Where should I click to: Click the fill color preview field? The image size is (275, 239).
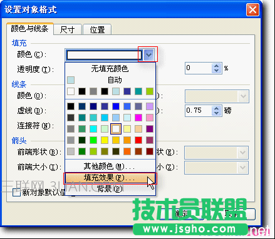[x=104, y=55]
